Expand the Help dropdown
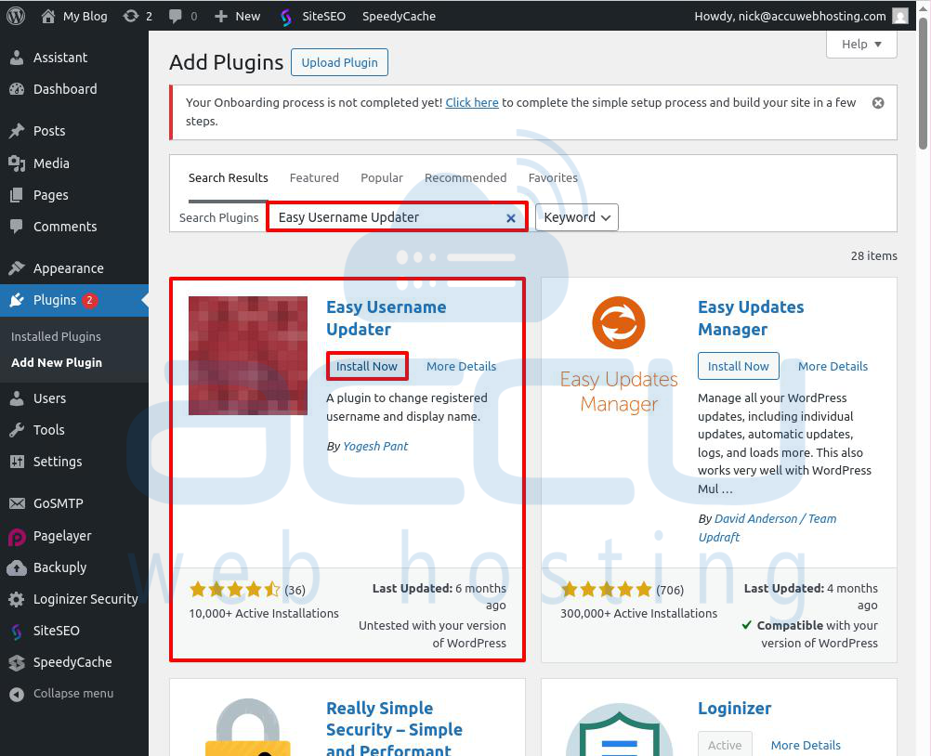The height and width of the screenshot is (756, 931). click(861, 45)
